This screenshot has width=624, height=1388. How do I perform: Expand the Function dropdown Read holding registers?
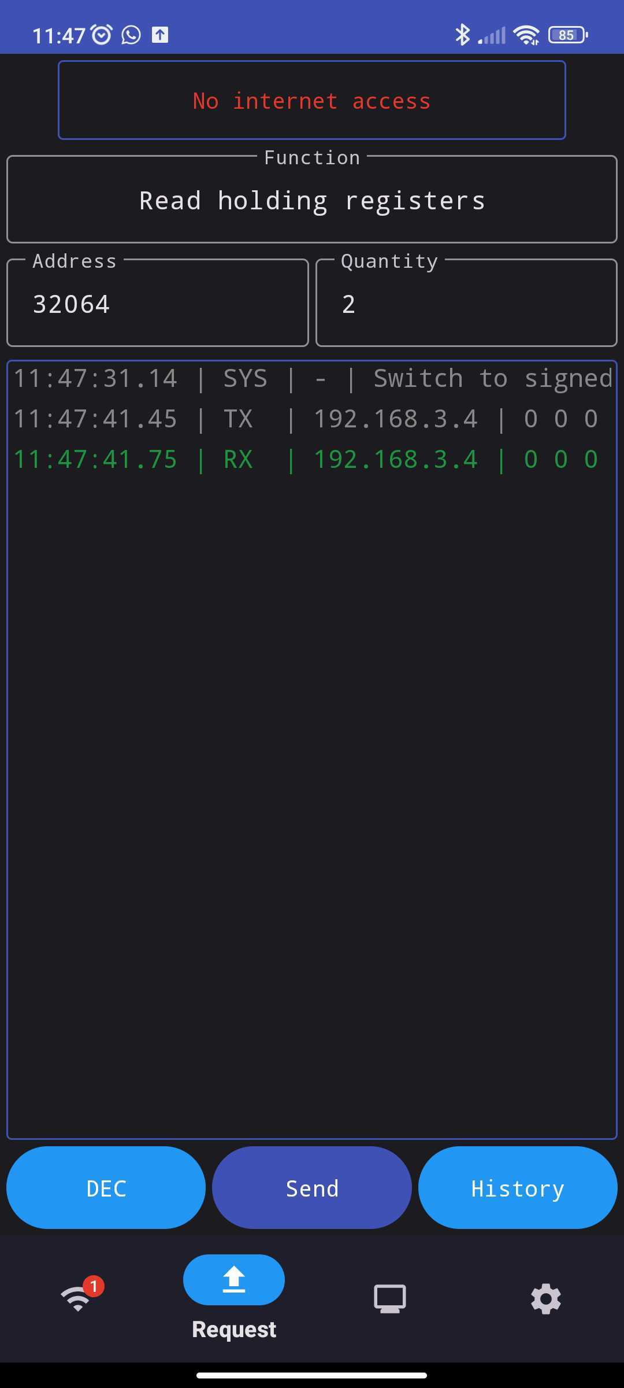click(x=312, y=200)
